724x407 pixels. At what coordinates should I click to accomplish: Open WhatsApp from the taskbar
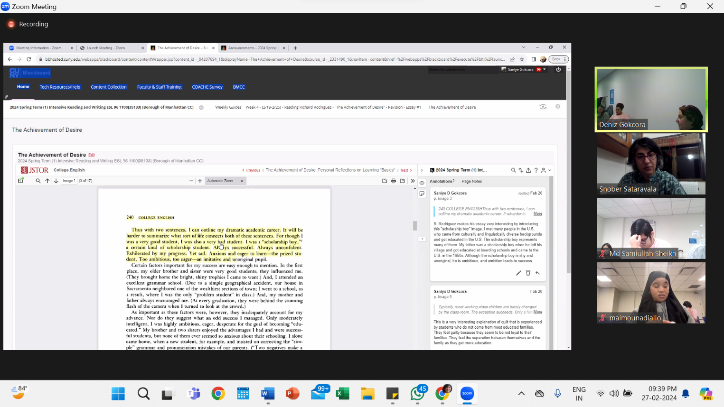pyautogui.click(x=418, y=393)
